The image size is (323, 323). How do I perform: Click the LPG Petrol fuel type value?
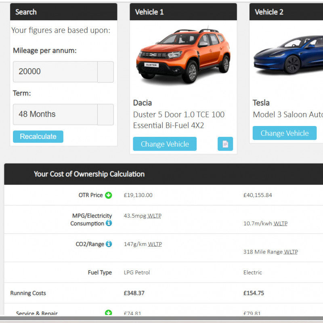tap(137, 273)
